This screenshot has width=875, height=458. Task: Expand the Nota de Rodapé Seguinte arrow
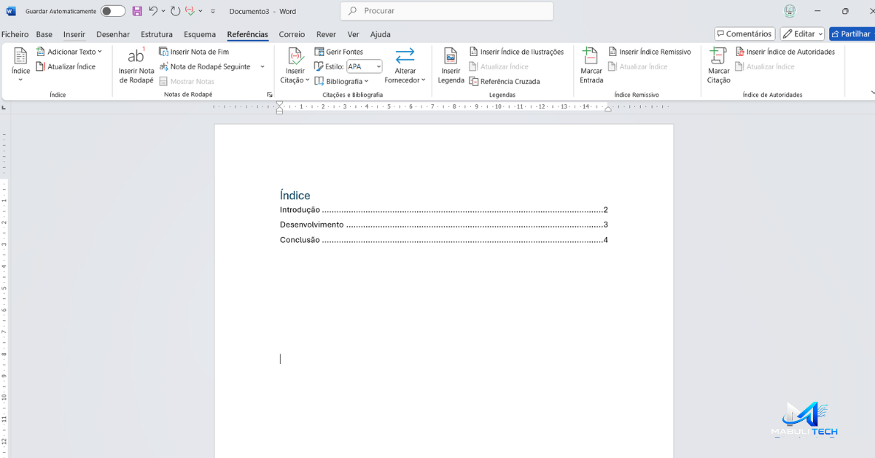[262, 66]
